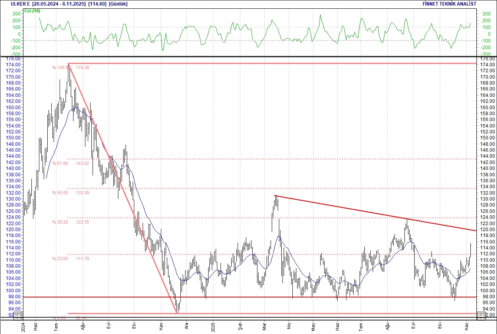
Task: Click the 2025 year marker on time axis
Action: [213, 326]
